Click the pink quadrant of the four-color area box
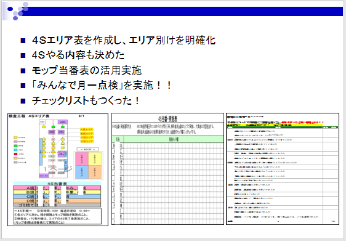 click(x=82, y=158)
